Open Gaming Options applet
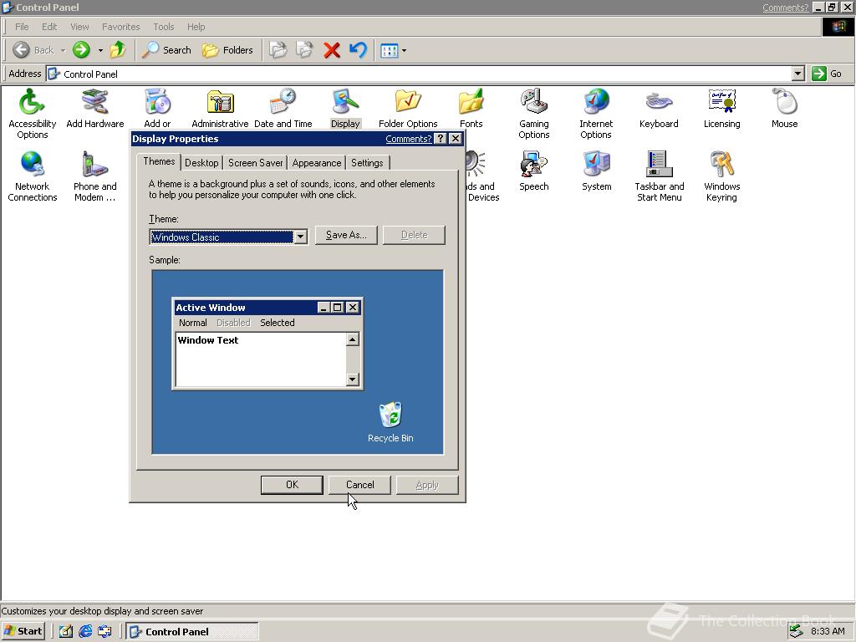 pos(533,114)
